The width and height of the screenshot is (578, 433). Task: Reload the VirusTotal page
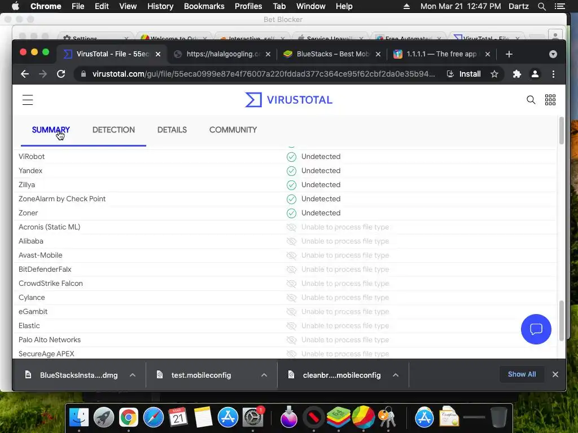pos(61,74)
